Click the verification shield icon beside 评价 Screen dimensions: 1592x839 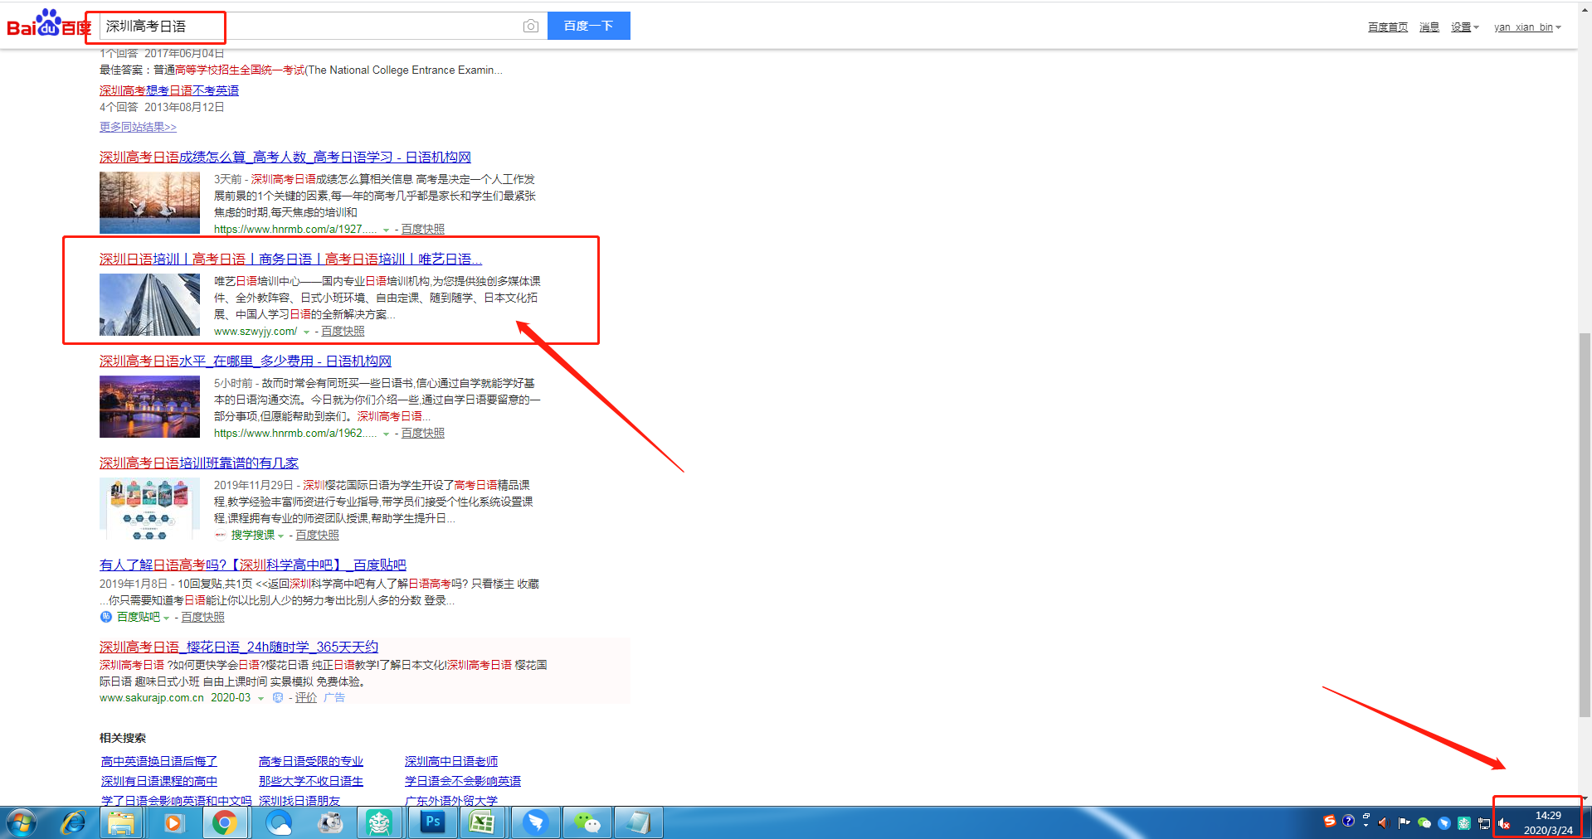[278, 698]
